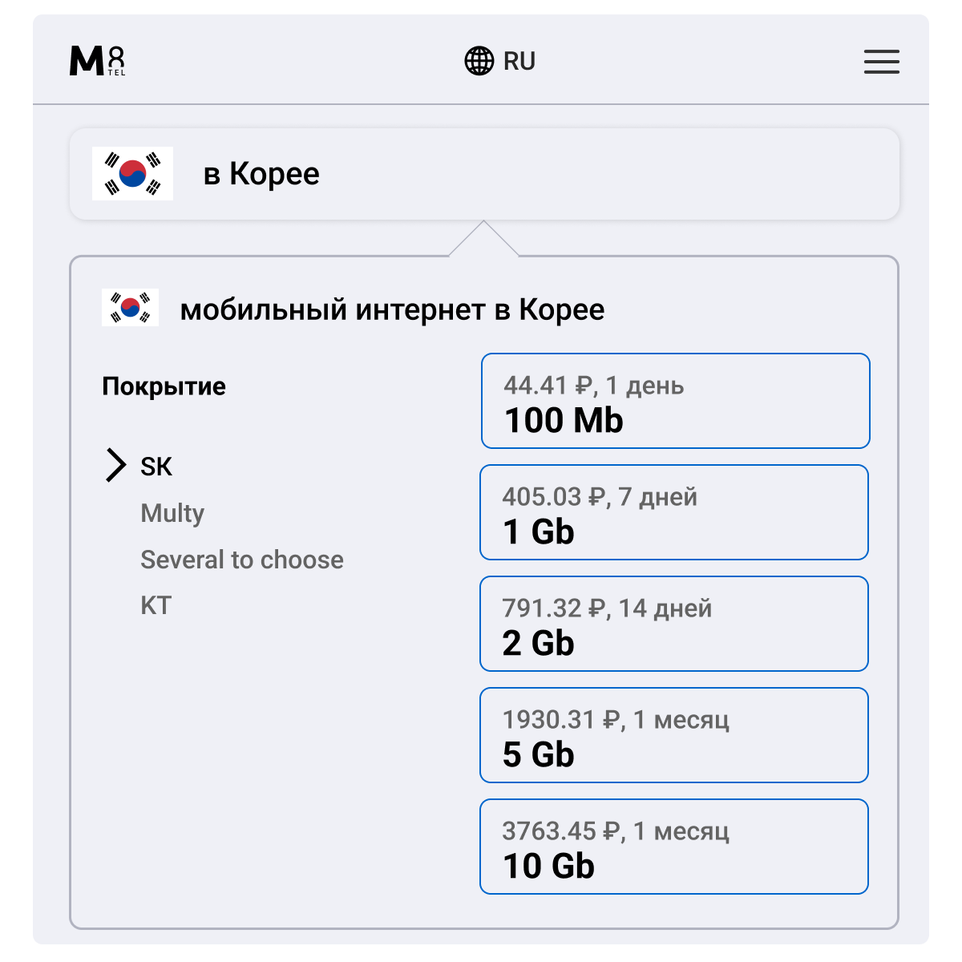Choose the 2 Gb 14-day plan
The height and width of the screenshot is (962, 962).
[x=673, y=624]
